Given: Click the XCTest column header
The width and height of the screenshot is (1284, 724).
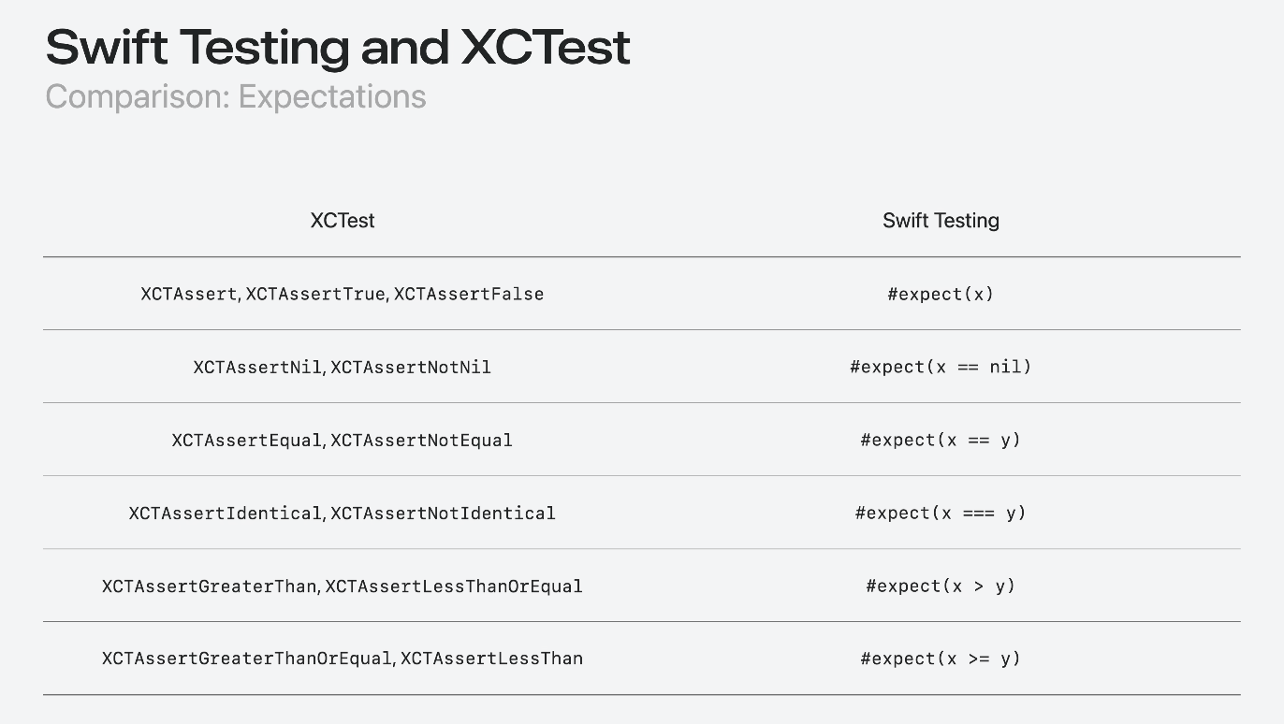Looking at the screenshot, I should click(343, 221).
